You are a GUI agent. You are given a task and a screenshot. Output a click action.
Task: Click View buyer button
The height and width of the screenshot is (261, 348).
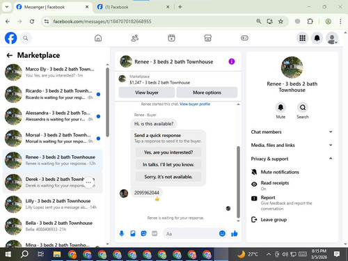click(x=147, y=93)
